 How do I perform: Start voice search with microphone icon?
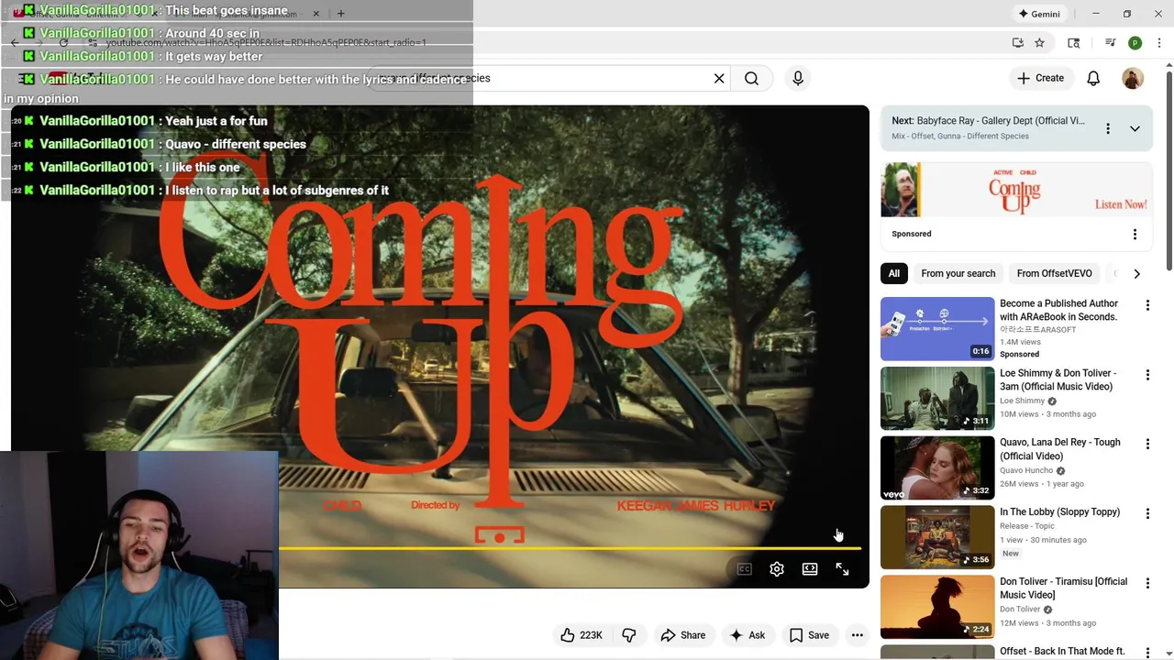(798, 78)
